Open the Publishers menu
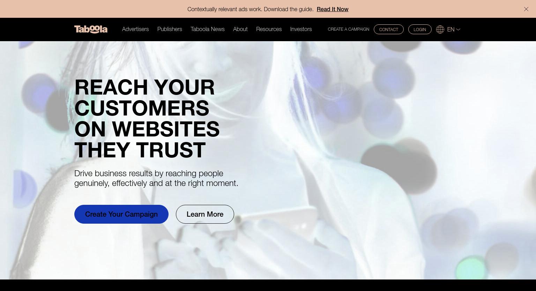 point(170,29)
